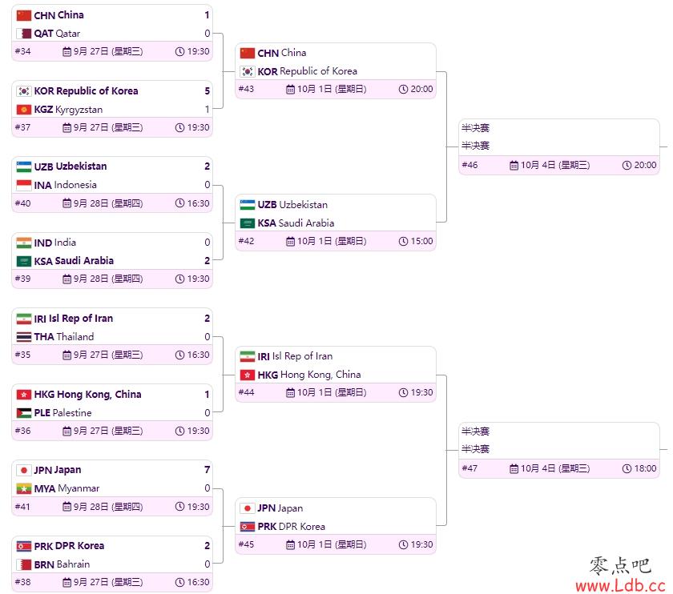Click the Bahrain flag in match #38
The height and width of the screenshot is (594, 673).
coord(23,564)
